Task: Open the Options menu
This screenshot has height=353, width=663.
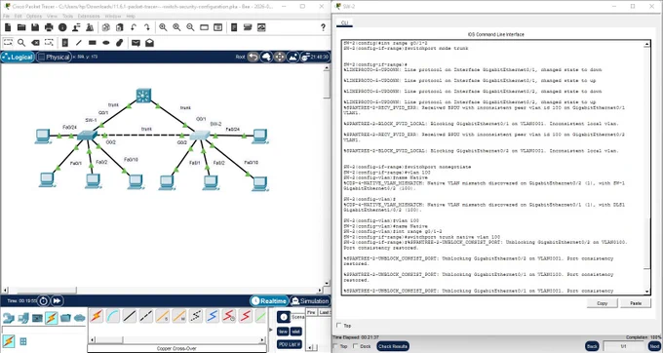Action: (x=34, y=16)
